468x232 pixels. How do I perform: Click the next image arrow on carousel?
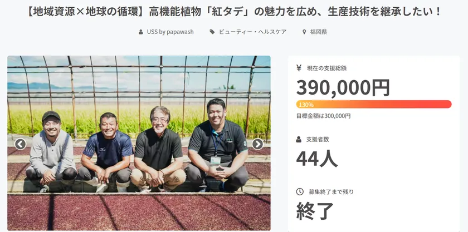click(257, 144)
